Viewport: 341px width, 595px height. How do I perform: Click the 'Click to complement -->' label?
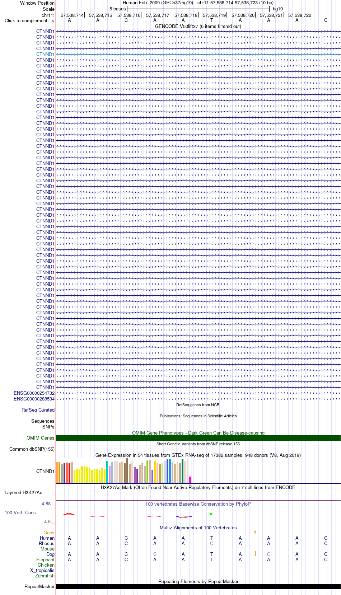pos(29,20)
